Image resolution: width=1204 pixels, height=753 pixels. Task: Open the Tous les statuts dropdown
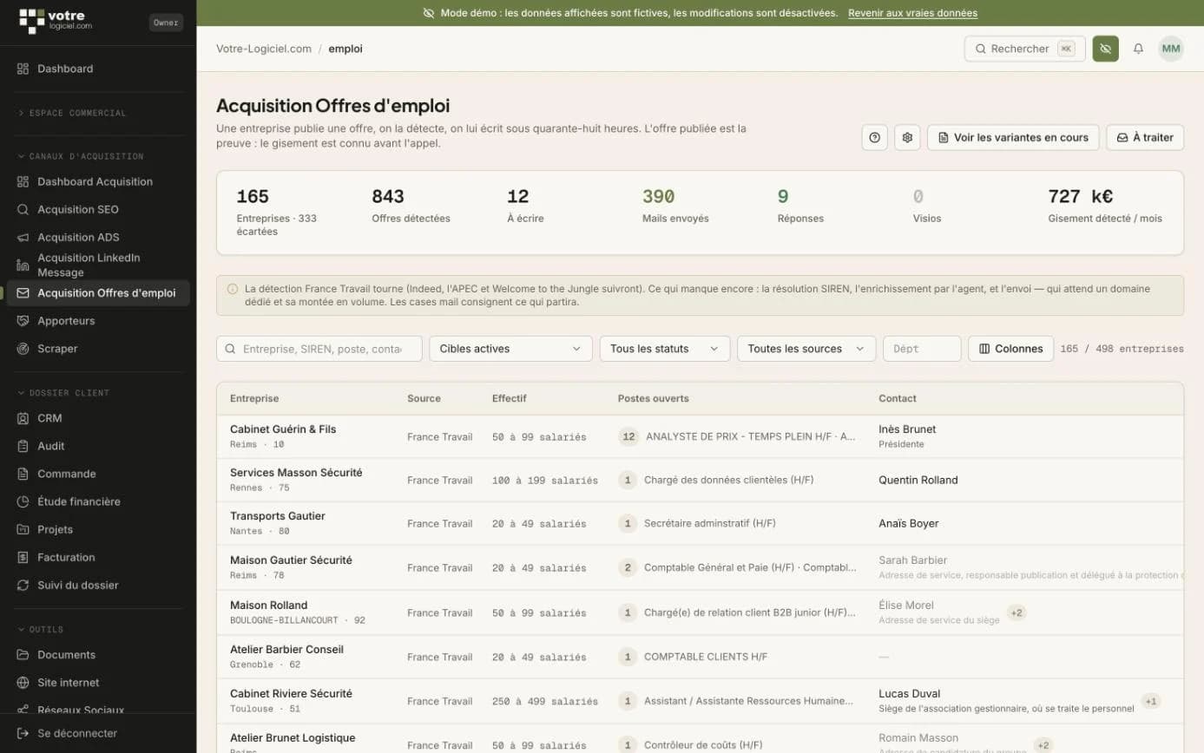664,349
